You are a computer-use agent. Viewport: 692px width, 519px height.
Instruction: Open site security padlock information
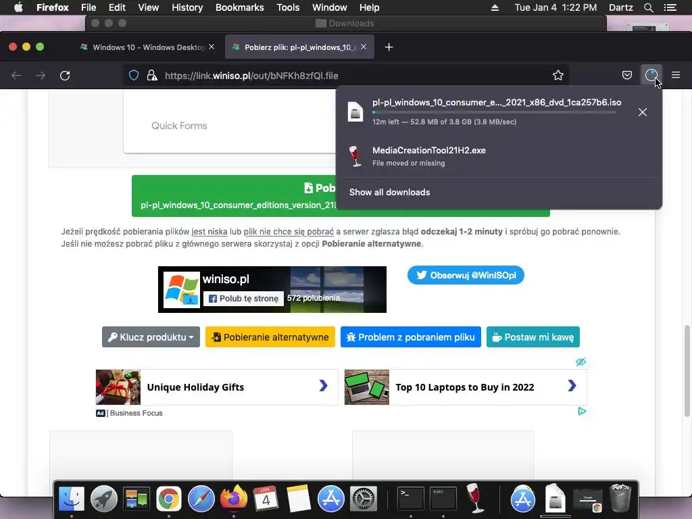(152, 76)
